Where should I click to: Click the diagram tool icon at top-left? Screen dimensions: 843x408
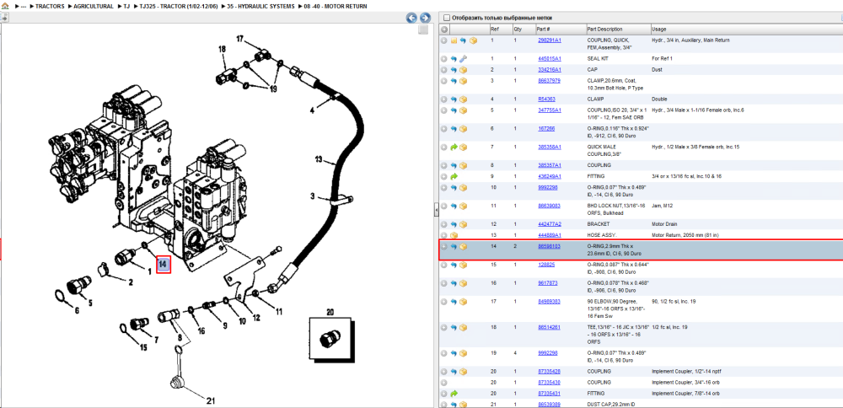pos(3,17)
